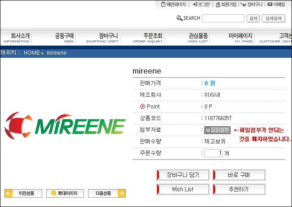292x207 pixels.
Task: Click inside the SEARCH text field
Action: [x=223, y=18]
